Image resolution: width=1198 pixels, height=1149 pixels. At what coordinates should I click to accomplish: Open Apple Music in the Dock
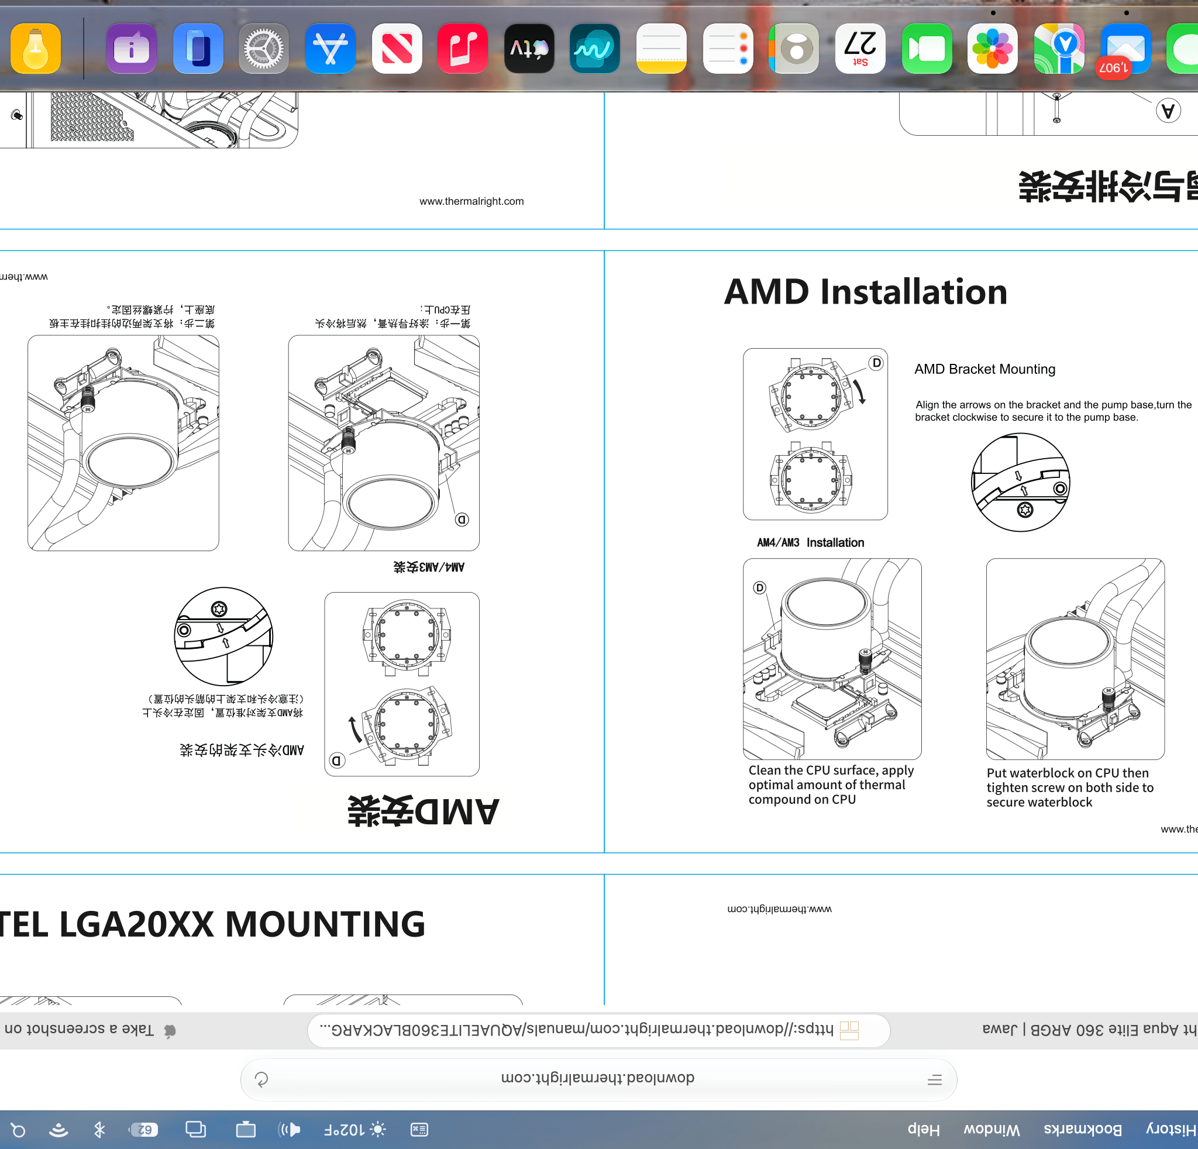[x=463, y=49]
